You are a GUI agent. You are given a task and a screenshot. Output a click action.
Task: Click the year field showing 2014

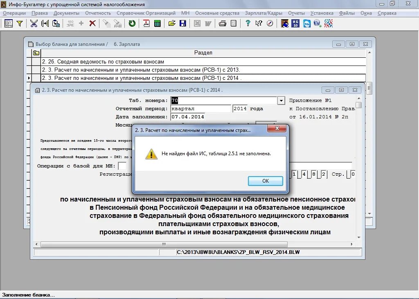[x=240, y=109]
